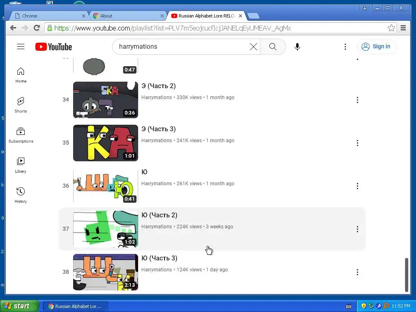Open History in the sidebar
This screenshot has height=312, width=416.
[x=21, y=195]
